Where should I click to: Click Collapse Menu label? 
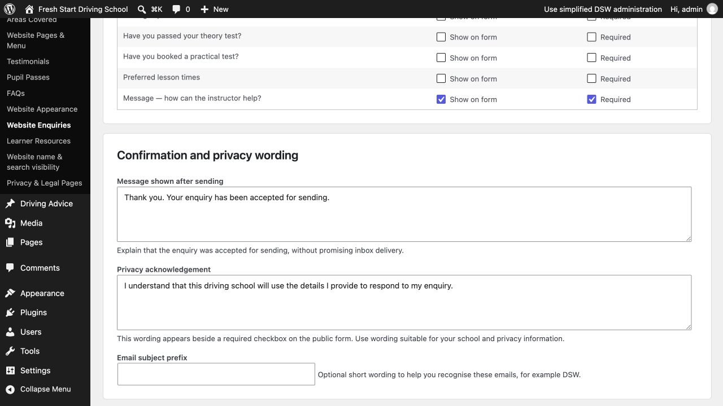pyautogui.click(x=45, y=389)
